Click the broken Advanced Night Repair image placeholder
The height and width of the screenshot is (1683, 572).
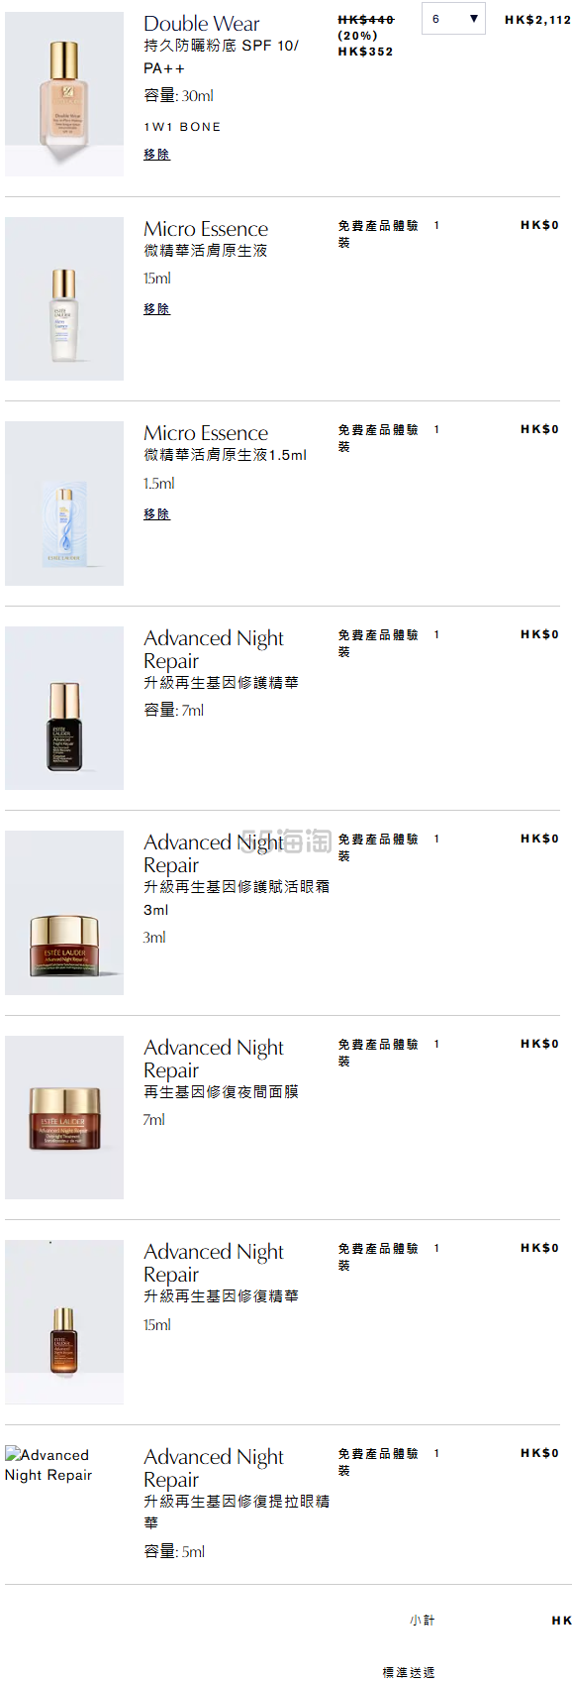(x=48, y=1465)
